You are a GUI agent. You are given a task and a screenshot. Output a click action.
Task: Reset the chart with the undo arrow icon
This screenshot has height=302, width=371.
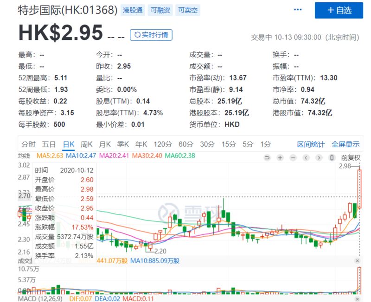267,157
